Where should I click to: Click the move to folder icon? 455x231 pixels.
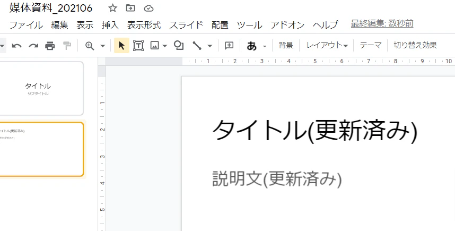coord(130,8)
